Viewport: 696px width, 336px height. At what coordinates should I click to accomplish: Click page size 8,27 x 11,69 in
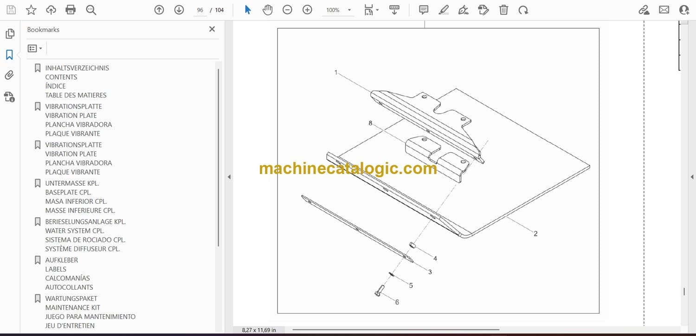pyautogui.click(x=259, y=330)
